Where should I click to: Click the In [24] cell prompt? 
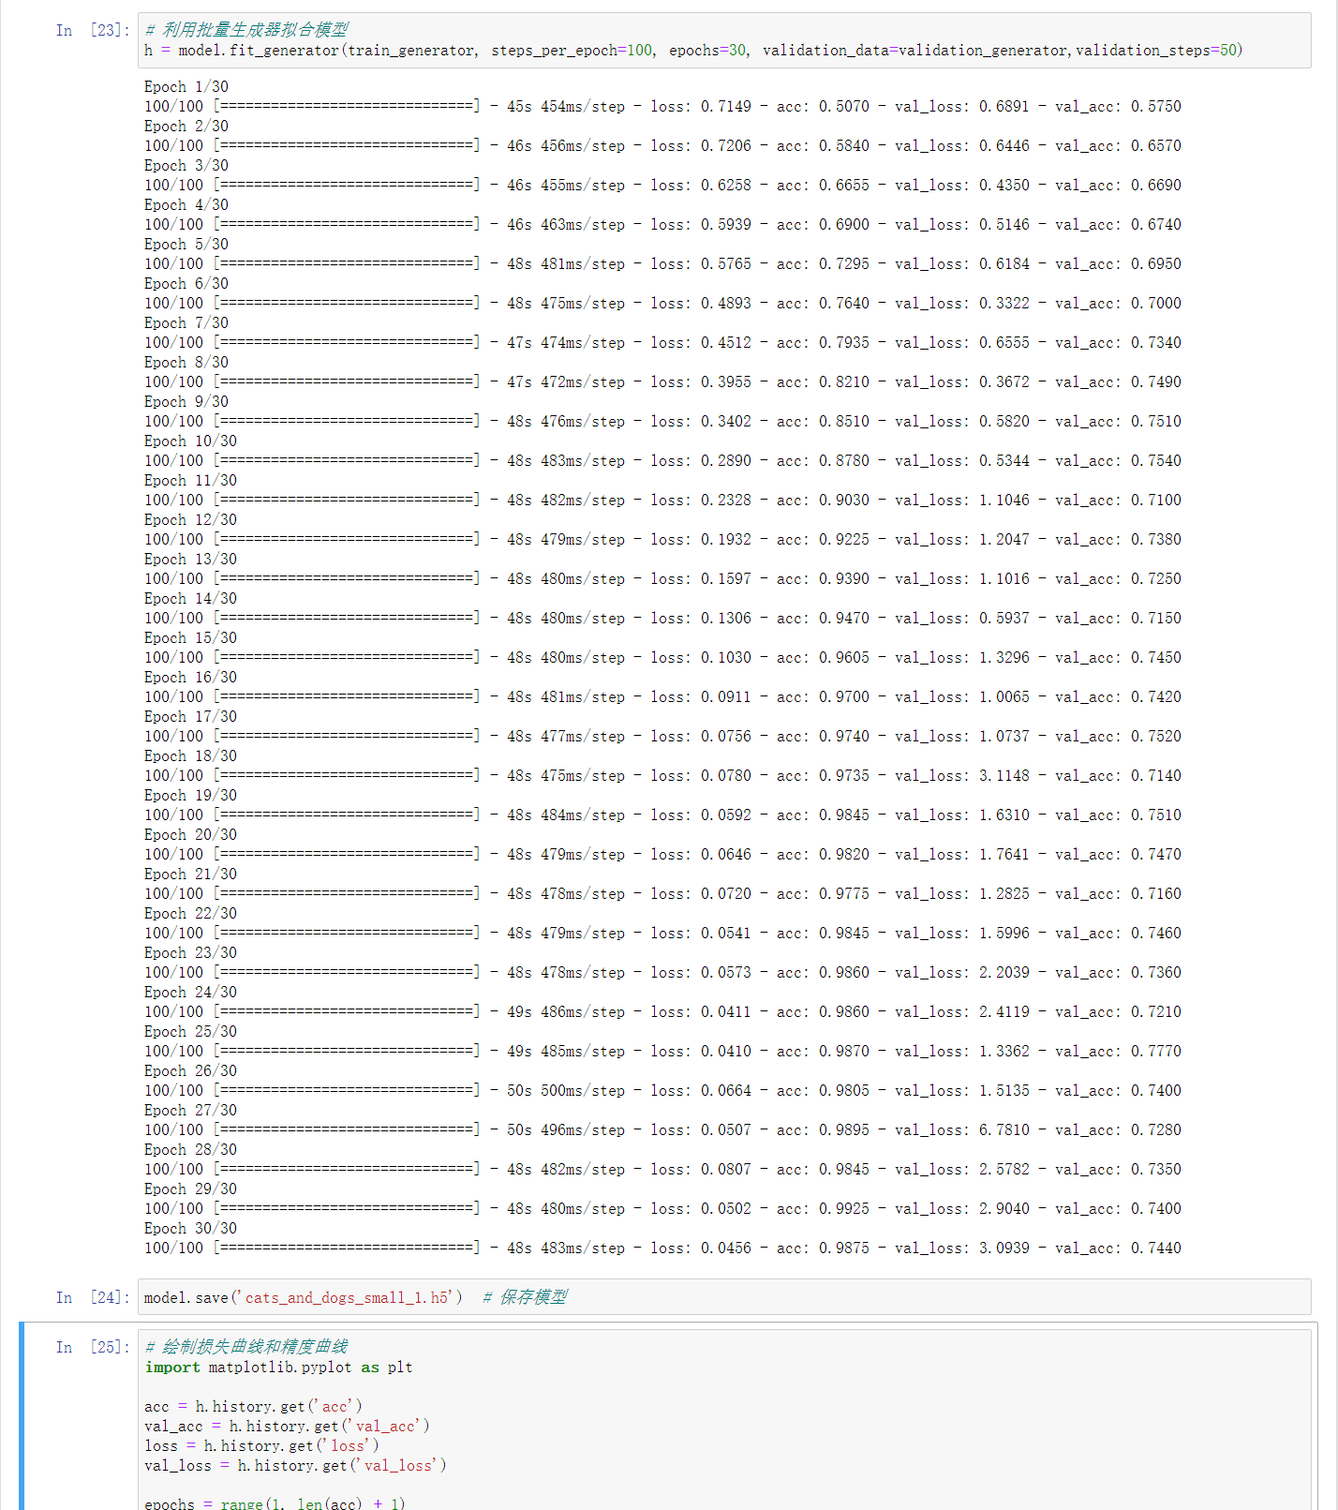pyautogui.click(x=93, y=1297)
